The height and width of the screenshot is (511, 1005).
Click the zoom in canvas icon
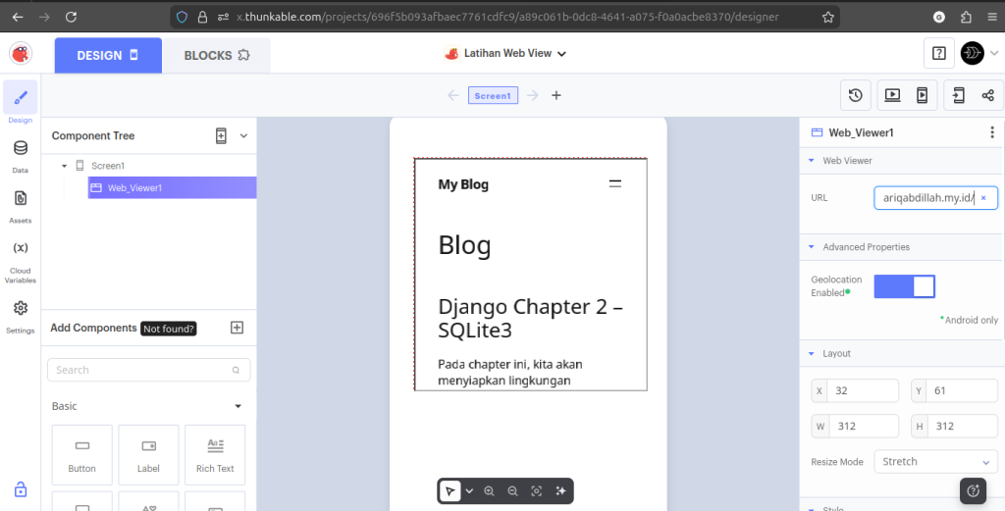point(489,490)
